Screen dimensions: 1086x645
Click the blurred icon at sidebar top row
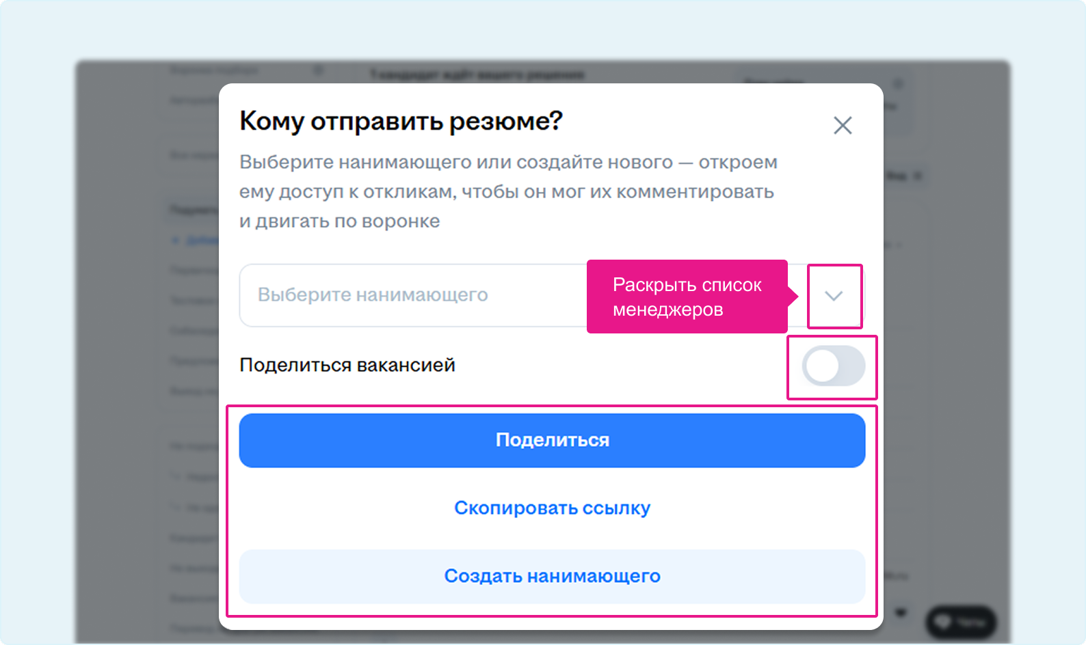point(318,70)
